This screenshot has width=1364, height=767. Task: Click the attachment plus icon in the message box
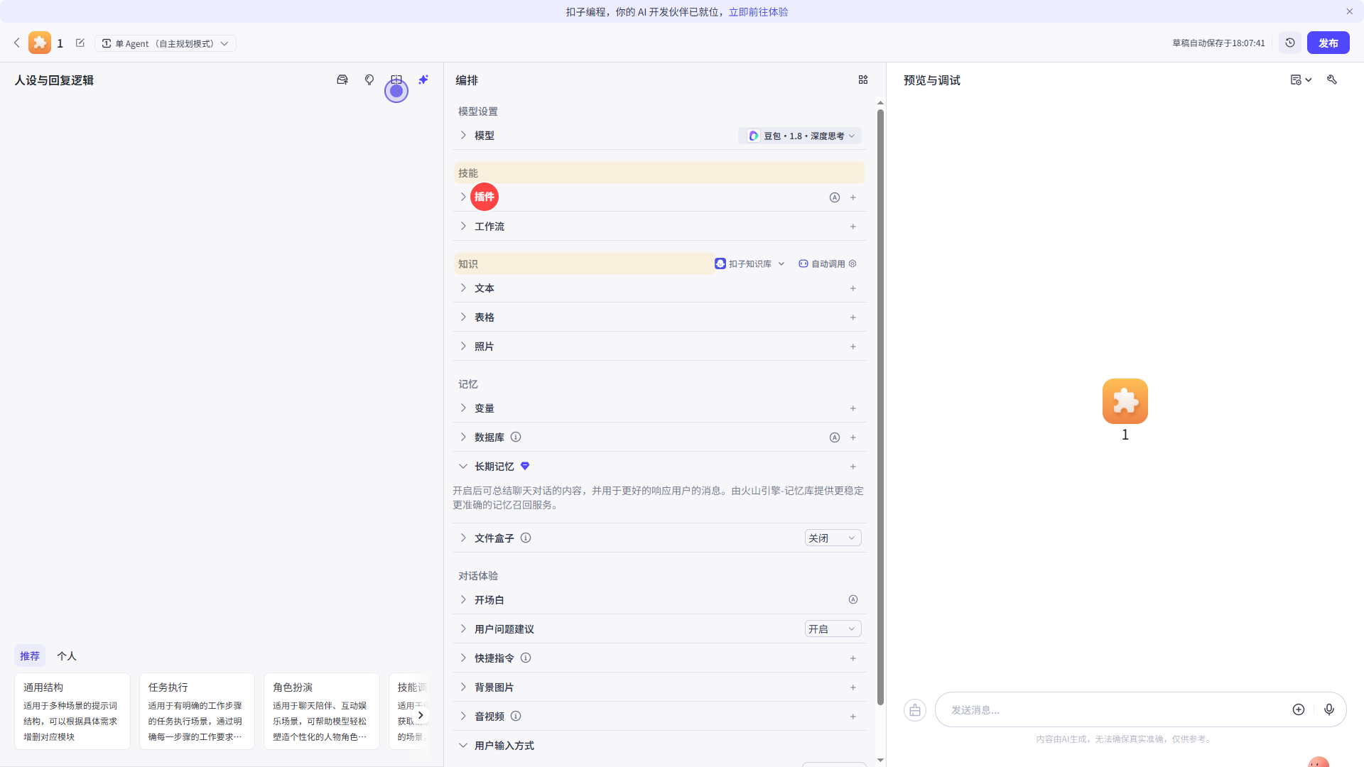tap(1299, 709)
